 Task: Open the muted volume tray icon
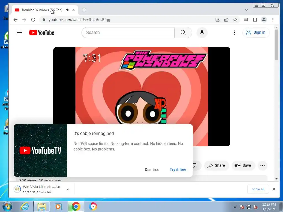pos(255,207)
